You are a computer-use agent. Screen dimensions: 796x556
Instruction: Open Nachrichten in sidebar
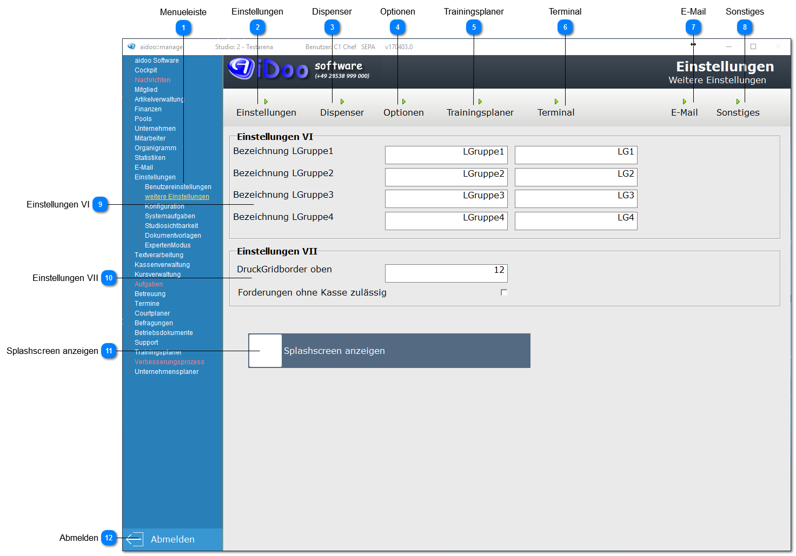(x=152, y=80)
